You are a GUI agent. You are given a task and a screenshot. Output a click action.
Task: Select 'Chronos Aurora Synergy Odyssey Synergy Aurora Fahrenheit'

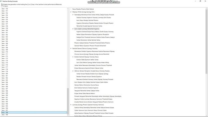coord(92,54)
